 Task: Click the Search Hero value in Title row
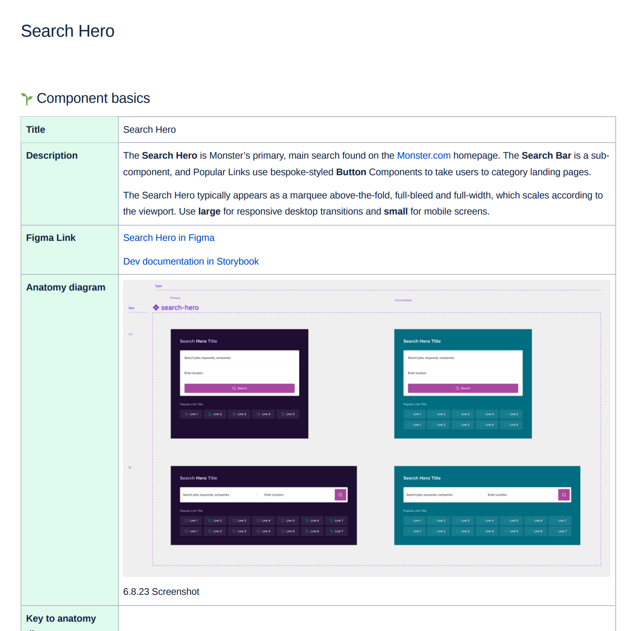[149, 130]
